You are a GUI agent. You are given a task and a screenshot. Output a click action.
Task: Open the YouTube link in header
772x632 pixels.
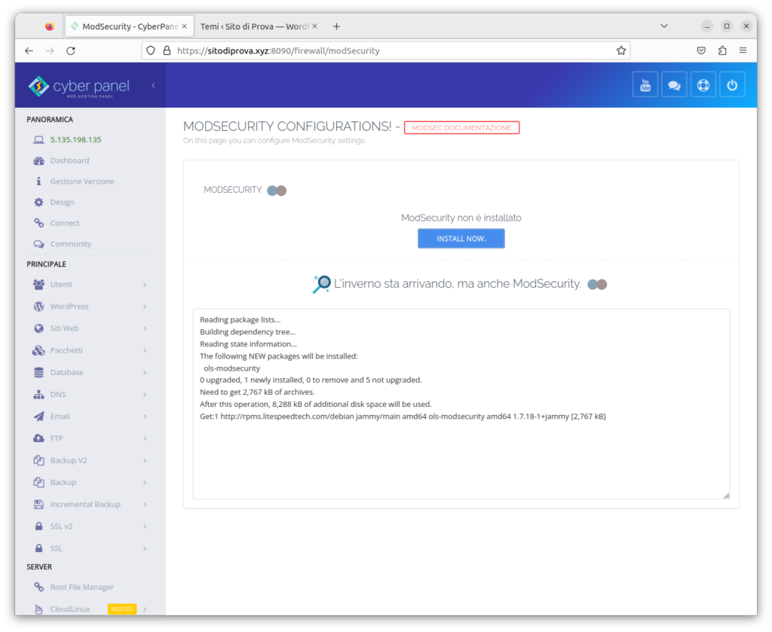(645, 85)
